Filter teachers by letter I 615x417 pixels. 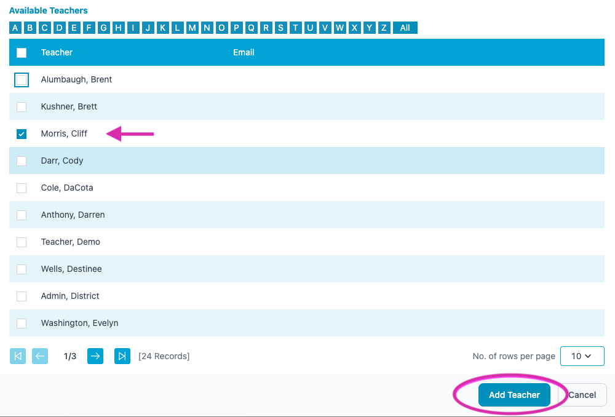click(x=133, y=28)
